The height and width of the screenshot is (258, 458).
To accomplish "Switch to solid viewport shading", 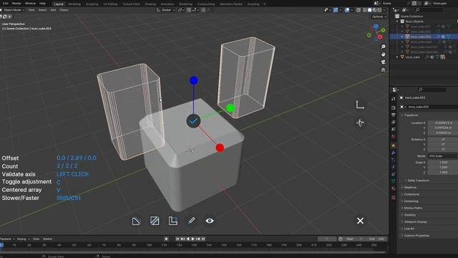I will click(369, 10).
